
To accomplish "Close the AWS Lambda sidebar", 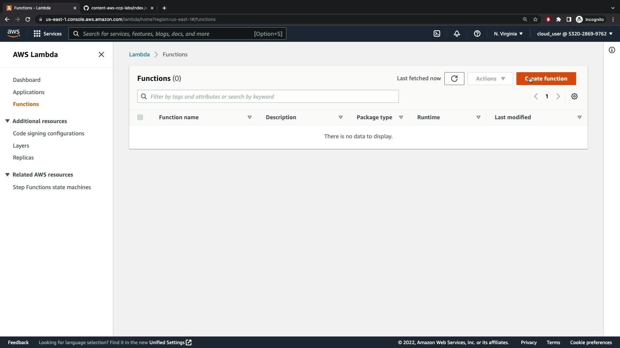I will tap(101, 54).
